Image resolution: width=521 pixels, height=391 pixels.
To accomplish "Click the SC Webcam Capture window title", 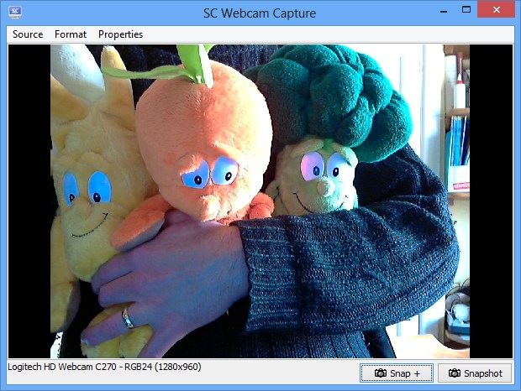I will tap(260, 13).
